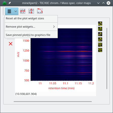Click the vertical scrollbar beside the plot

coord(107,59)
